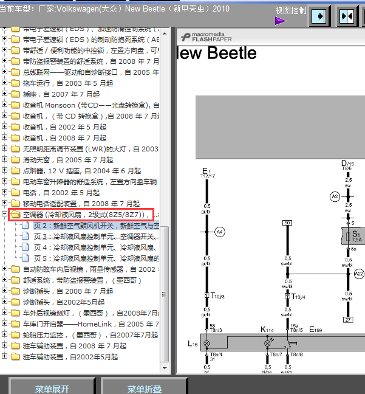The width and height of the screenshot is (365, 394).
Task: Expand 带电子差速锁（EDS）的制动防抱死系统 node
Action: pos(4,39)
